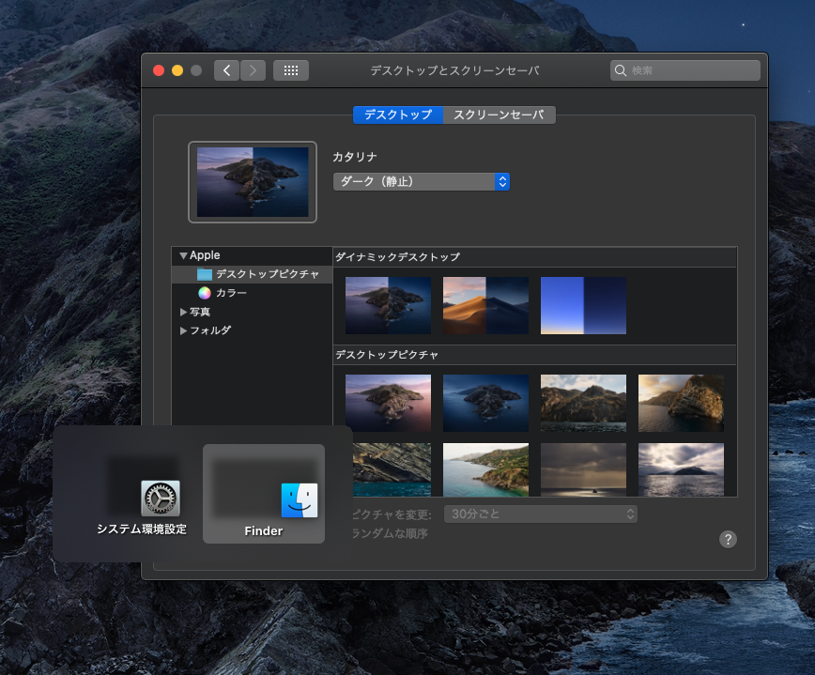The image size is (815, 675).
Task: Click the デスクトッププクチャ section header in gallery
Action: tap(387, 355)
